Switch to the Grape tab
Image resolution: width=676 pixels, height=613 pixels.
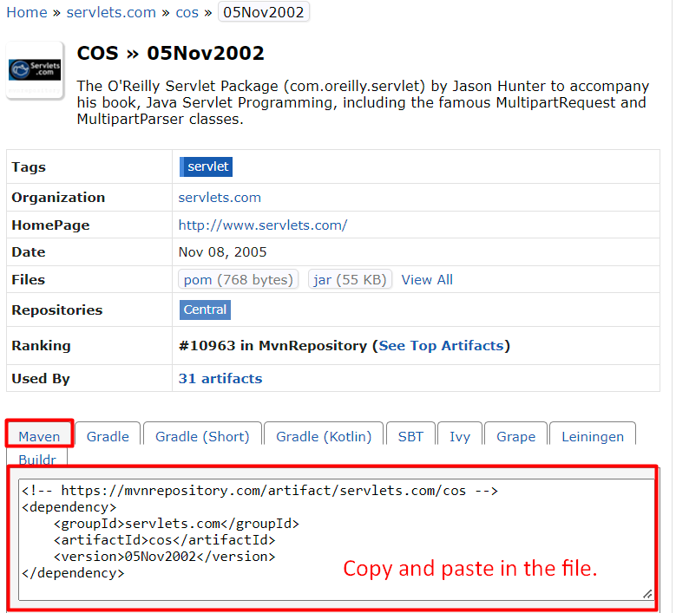pyautogui.click(x=515, y=434)
